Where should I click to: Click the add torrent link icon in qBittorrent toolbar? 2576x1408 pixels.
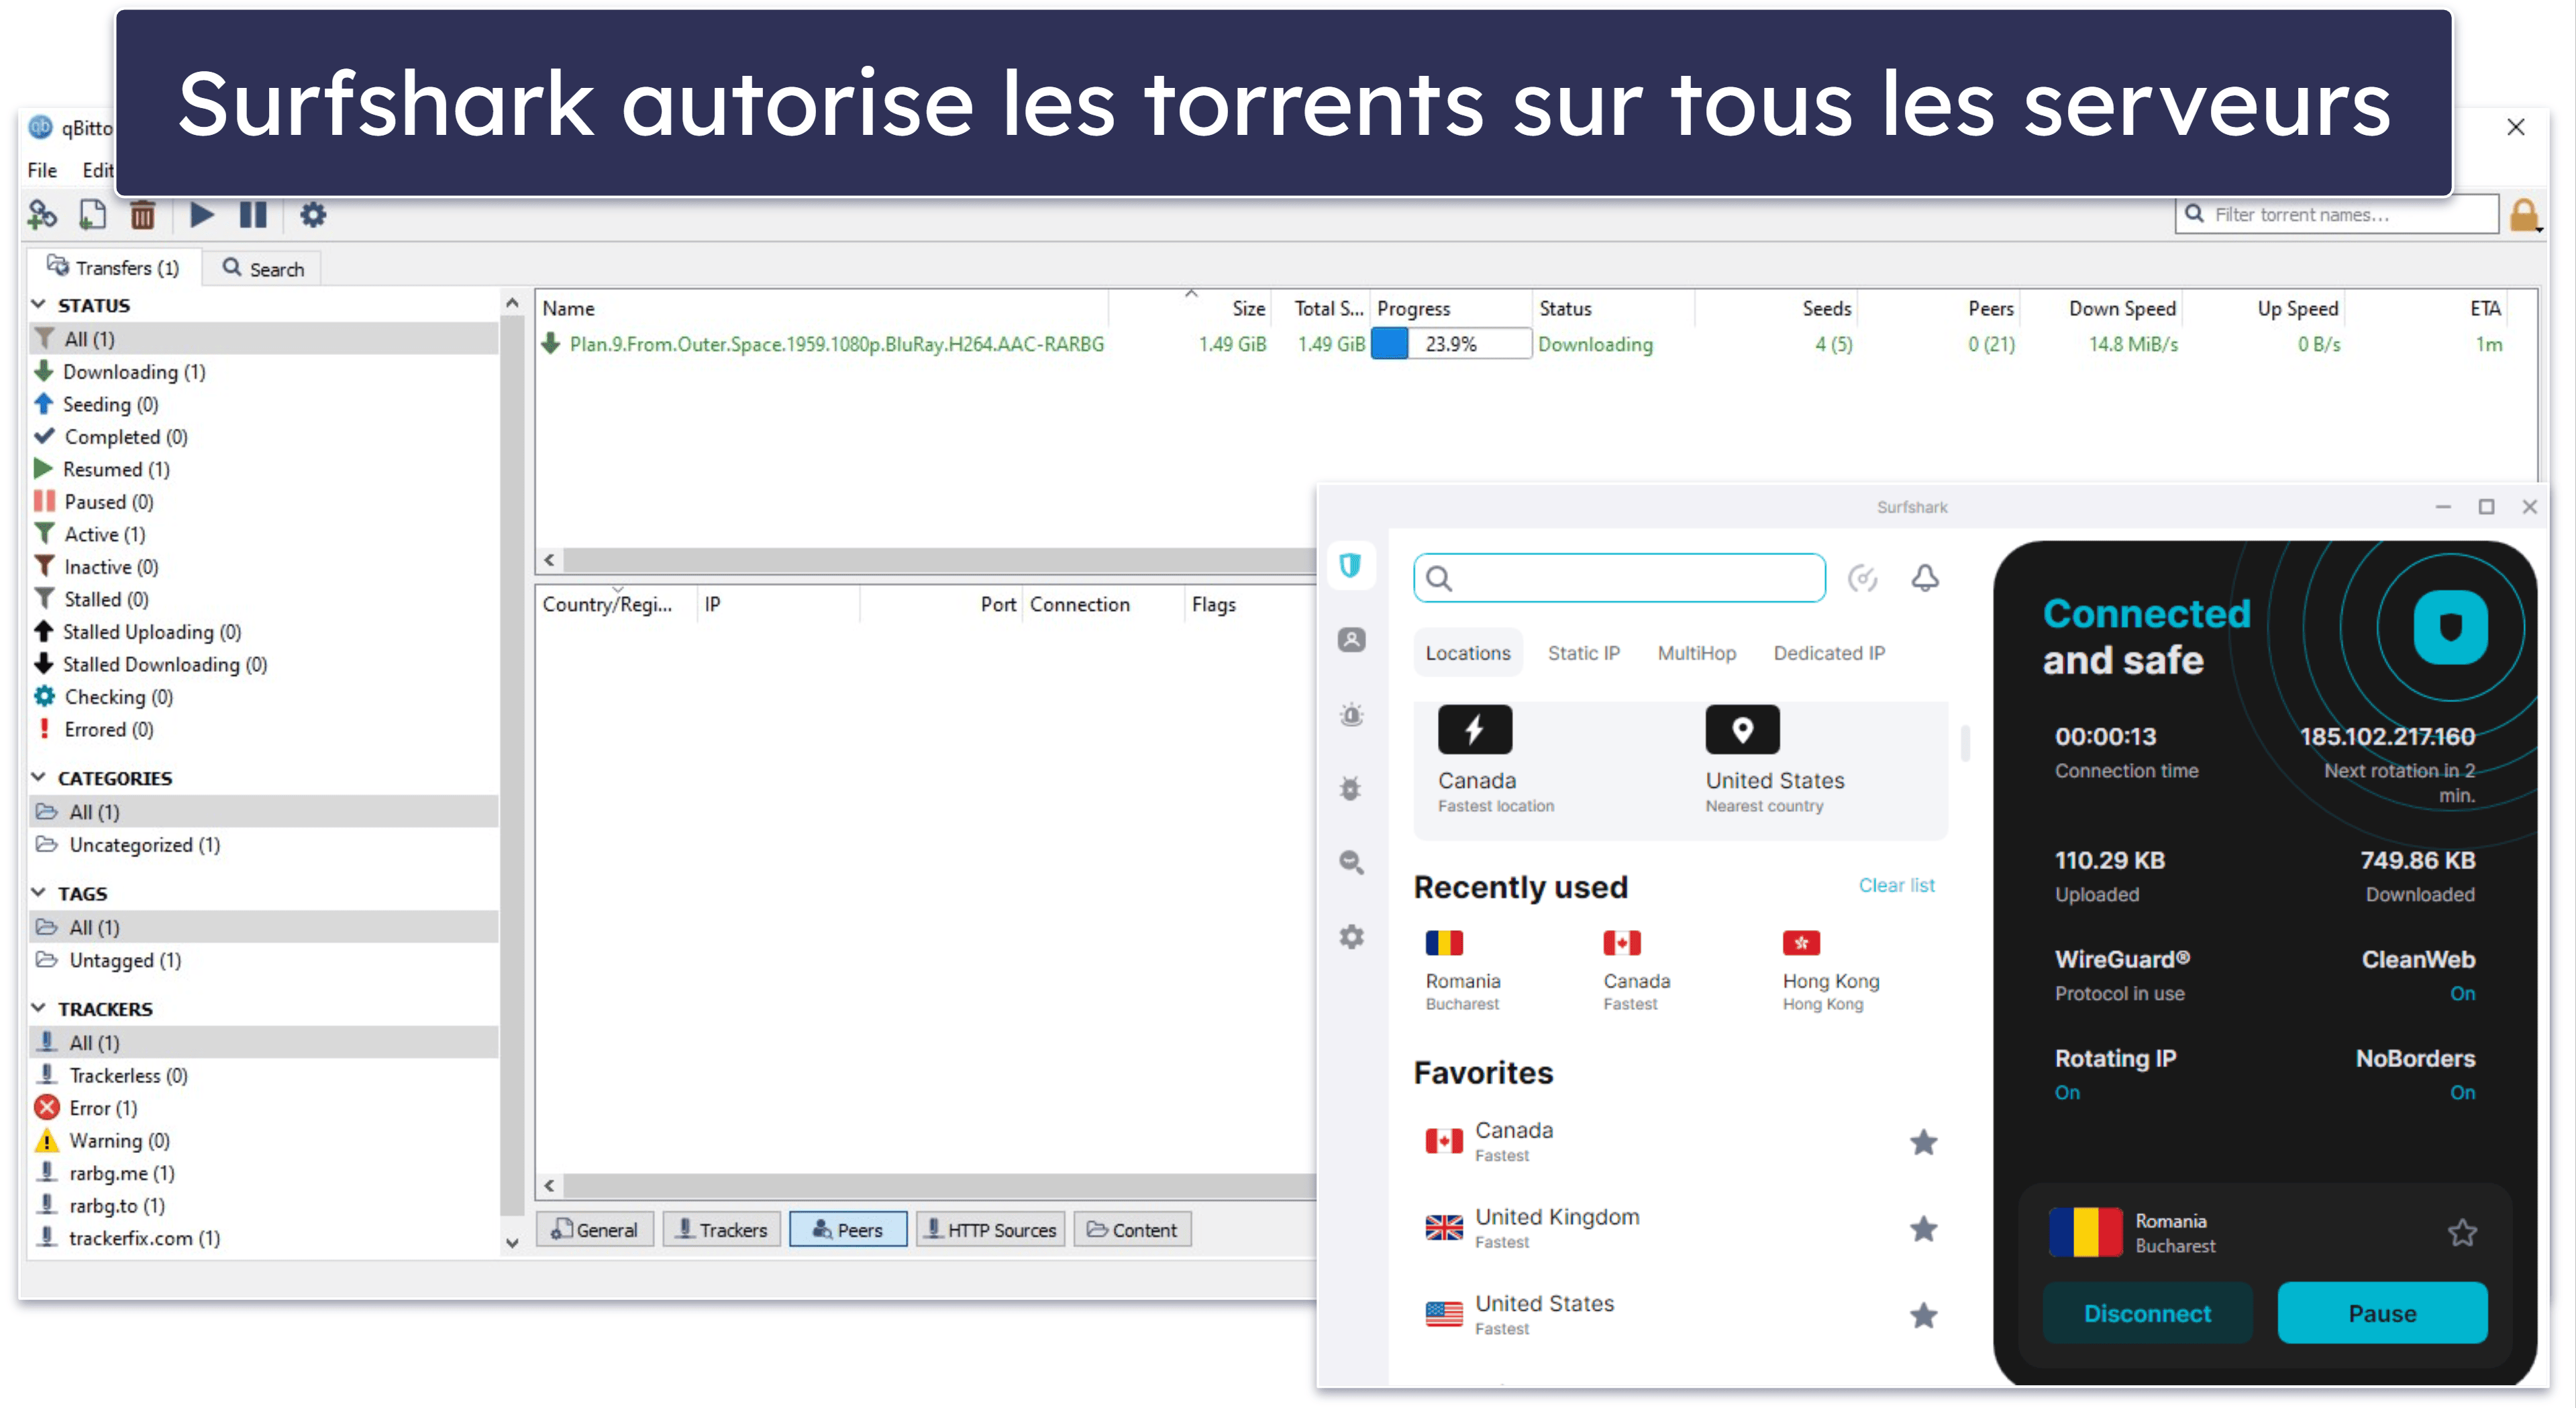(42, 214)
